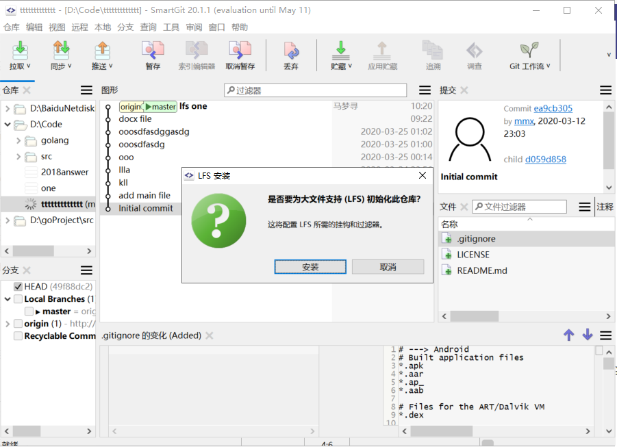Expand the src folder node
The width and height of the screenshot is (617, 447).
click(x=18, y=157)
